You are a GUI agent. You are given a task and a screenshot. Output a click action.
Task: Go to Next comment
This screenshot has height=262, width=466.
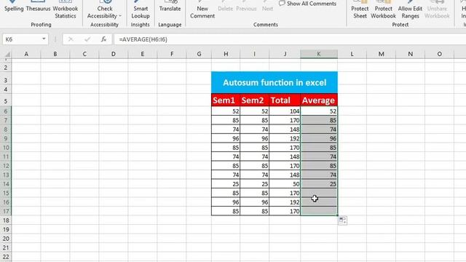[267, 7]
